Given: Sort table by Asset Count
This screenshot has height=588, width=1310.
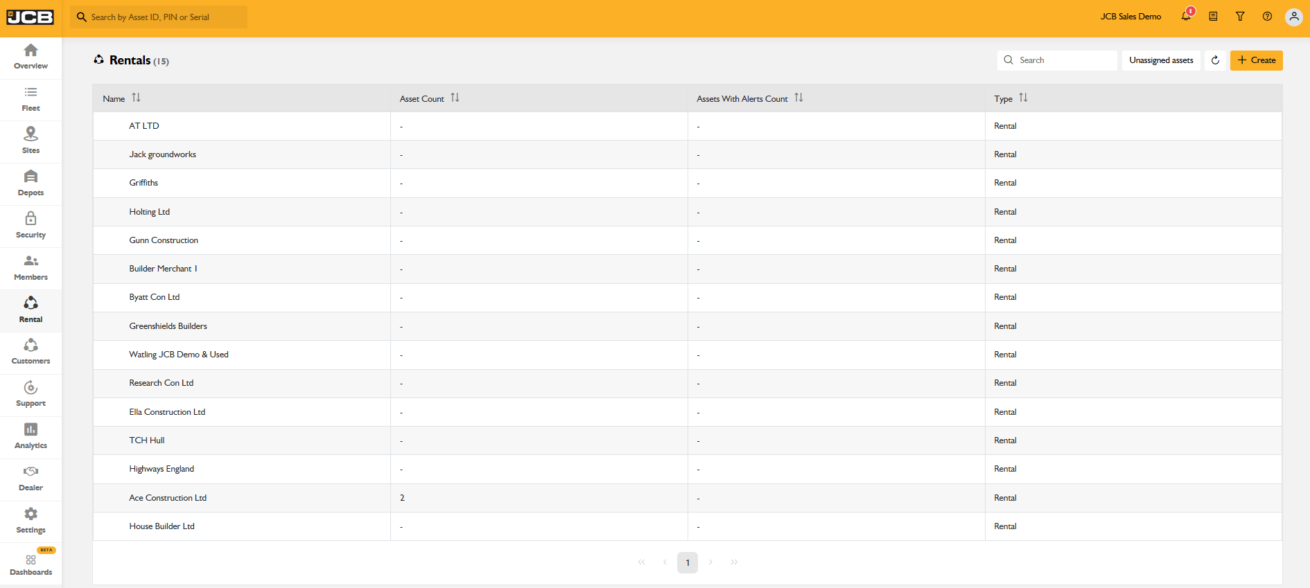Looking at the screenshot, I should pos(455,98).
